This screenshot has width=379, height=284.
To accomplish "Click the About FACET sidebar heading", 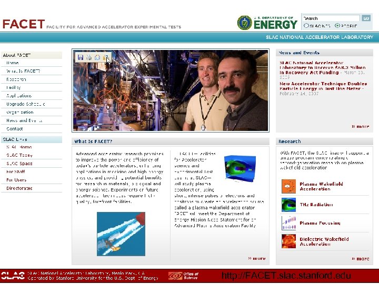I will click(x=32, y=55).
